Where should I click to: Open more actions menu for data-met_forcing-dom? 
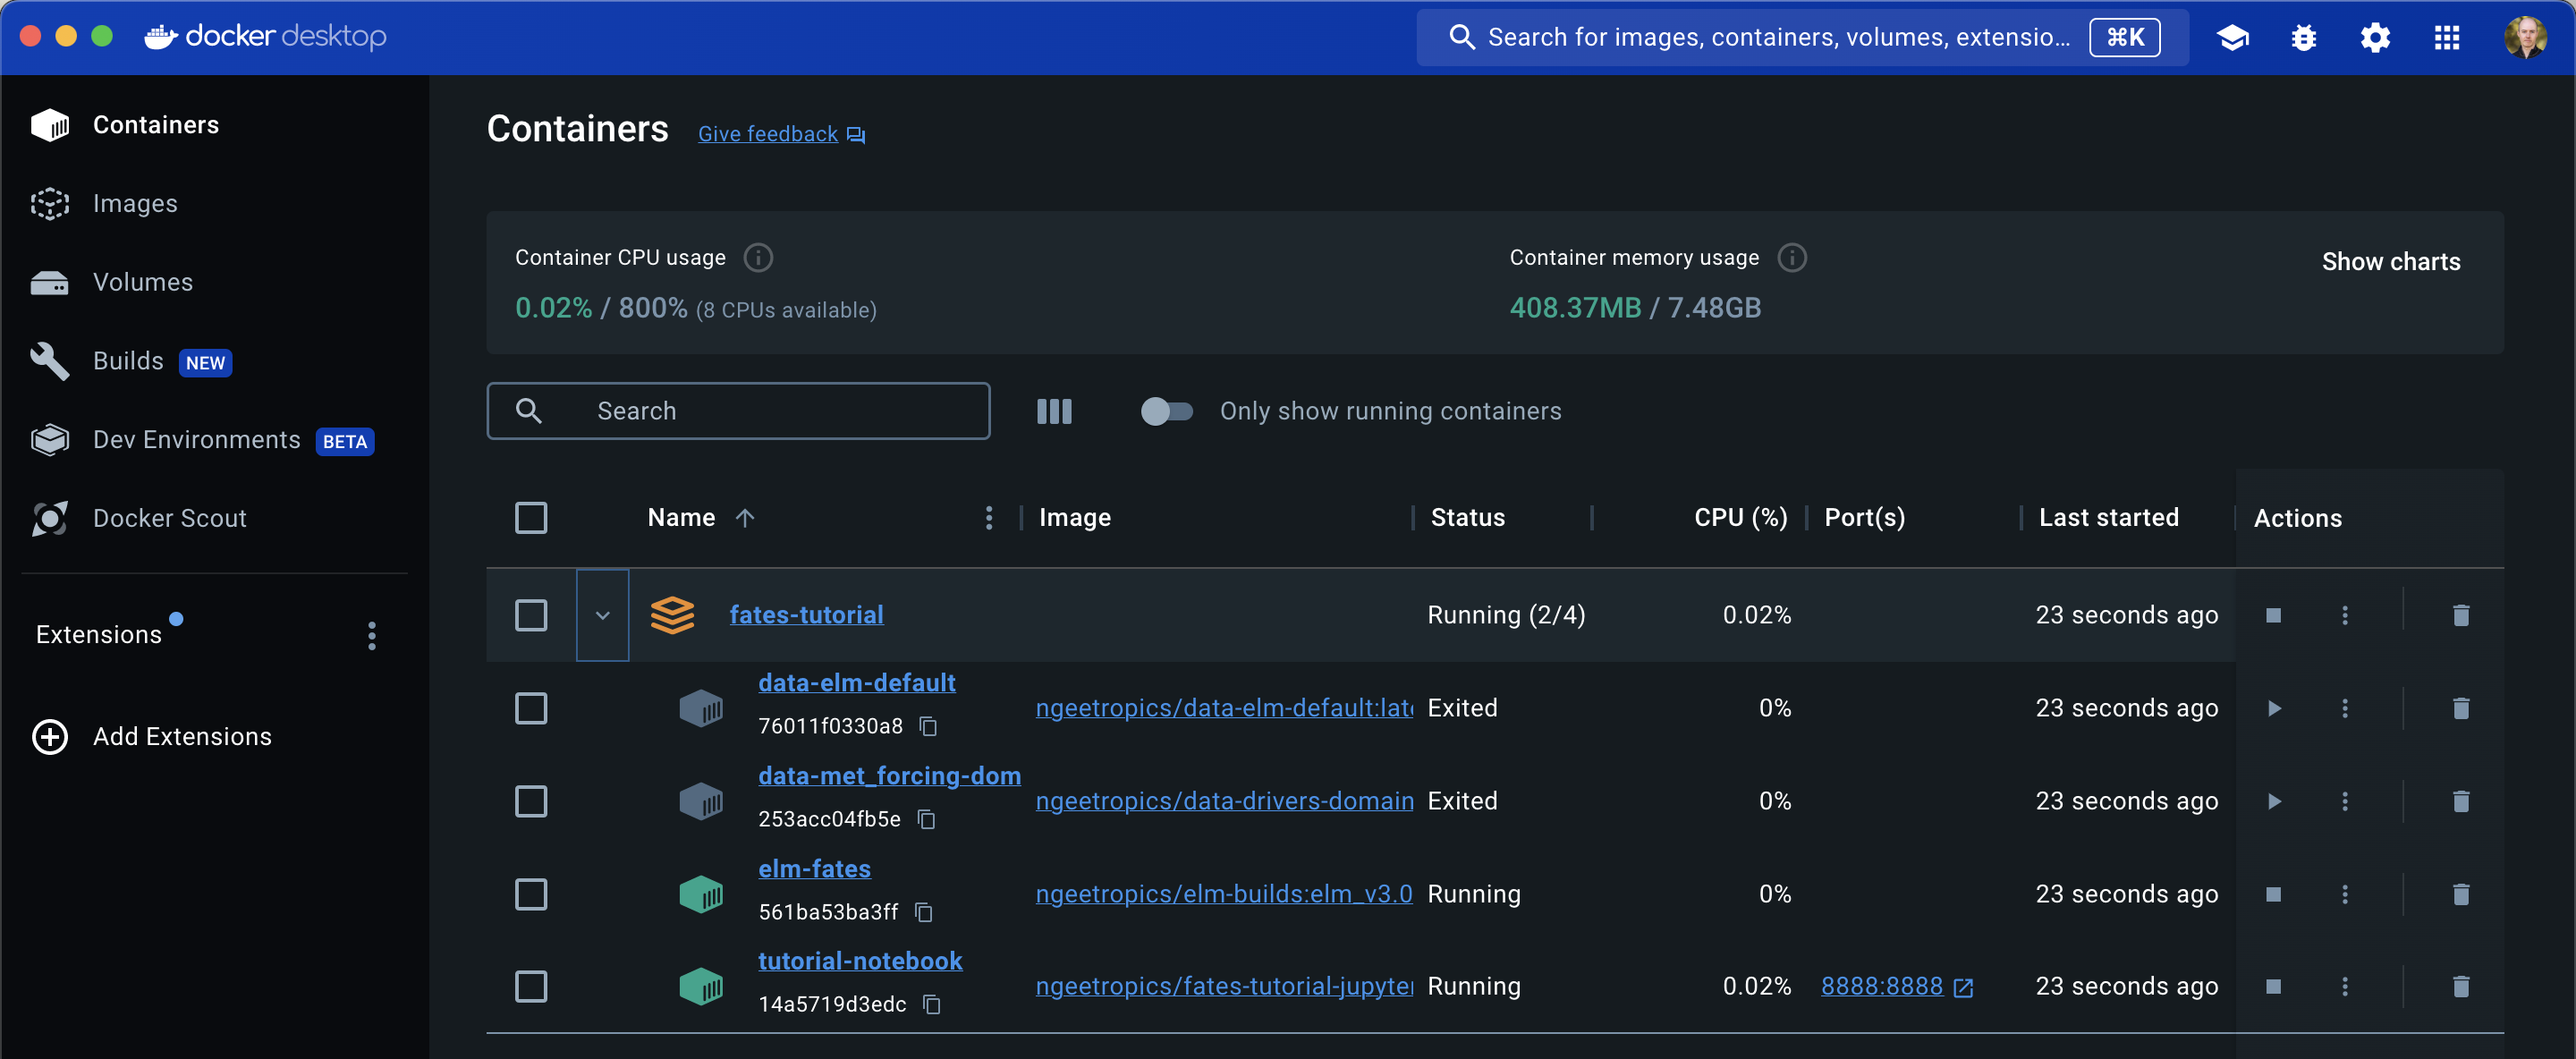[x=2344, y=801]
